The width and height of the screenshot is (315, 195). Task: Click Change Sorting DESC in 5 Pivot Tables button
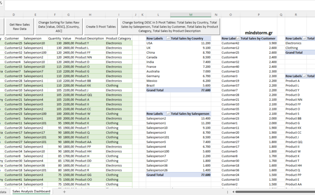coord(170,27)
